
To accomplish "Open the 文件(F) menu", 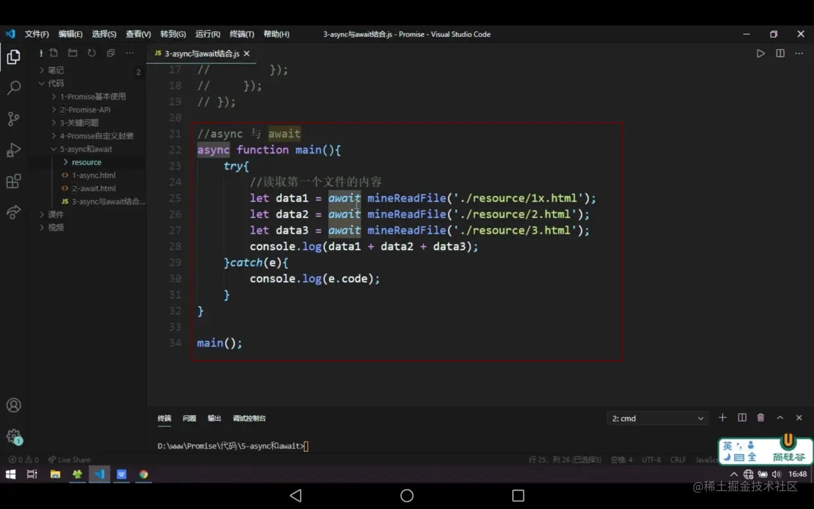I will pos(37,34).
